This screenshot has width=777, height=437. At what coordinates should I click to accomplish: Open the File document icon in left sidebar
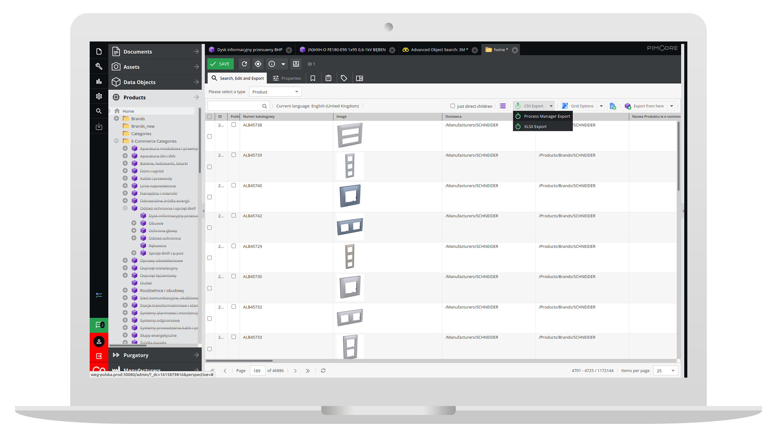(99, 52)
